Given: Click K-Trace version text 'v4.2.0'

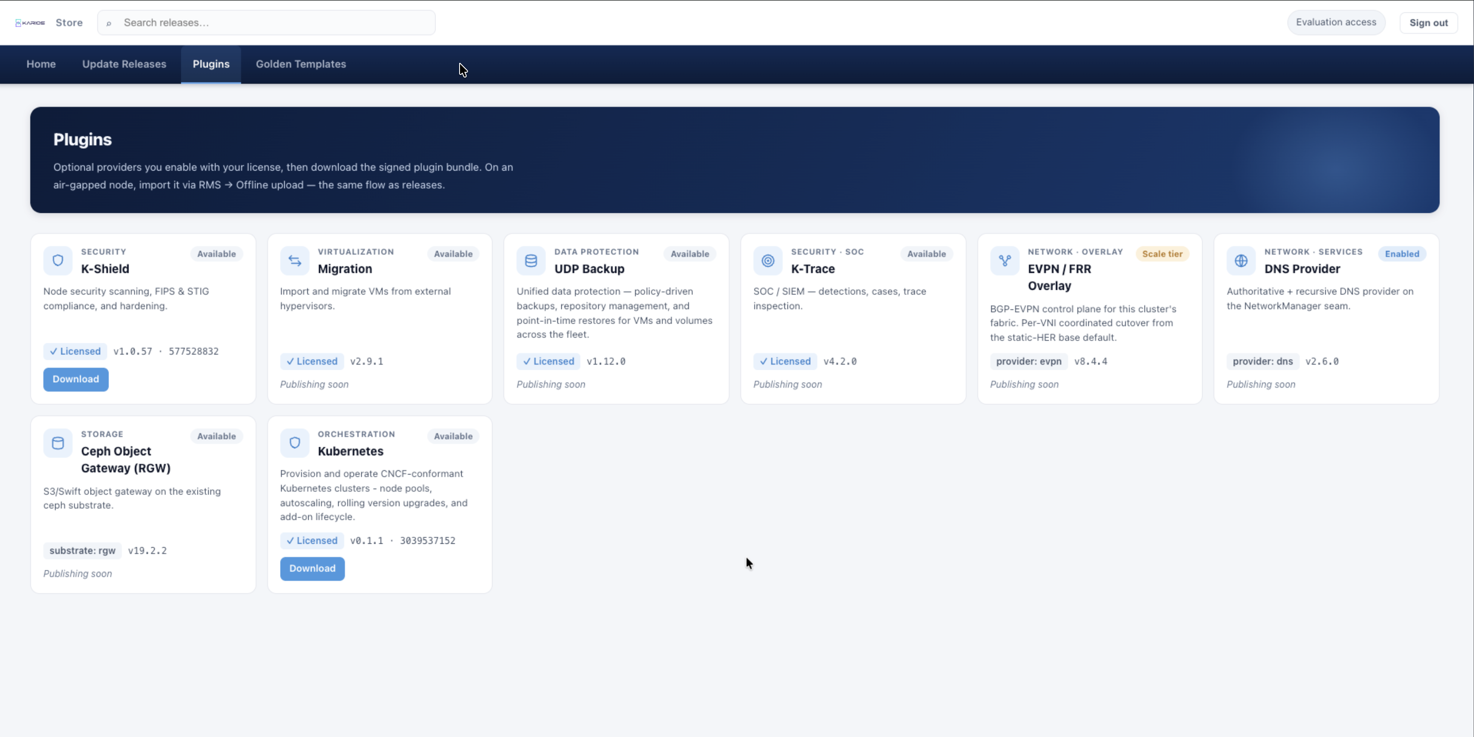Looking at the screenshot, I should 840,362.
